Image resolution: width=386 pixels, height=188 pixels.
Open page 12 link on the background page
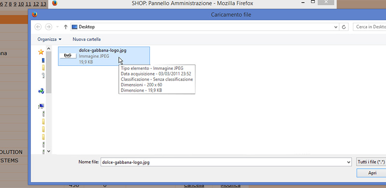[x=36, y=4]
